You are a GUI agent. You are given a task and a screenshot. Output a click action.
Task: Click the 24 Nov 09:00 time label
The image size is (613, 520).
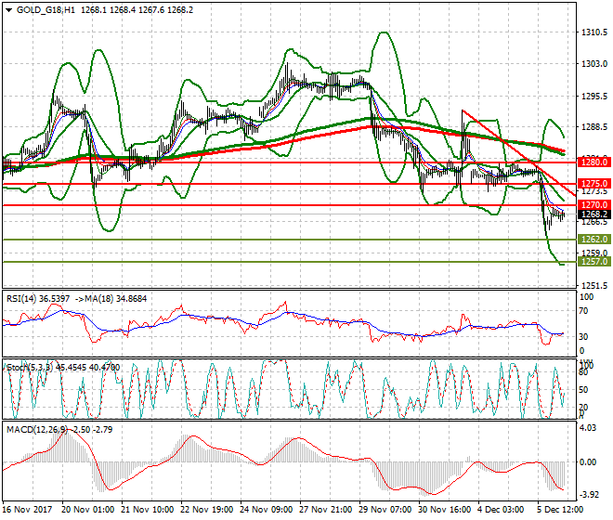coord(266,510)
